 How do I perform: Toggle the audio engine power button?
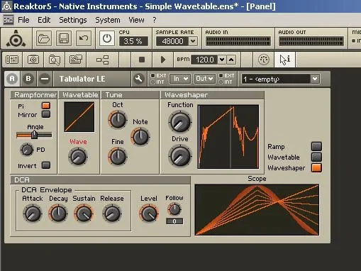107,38
